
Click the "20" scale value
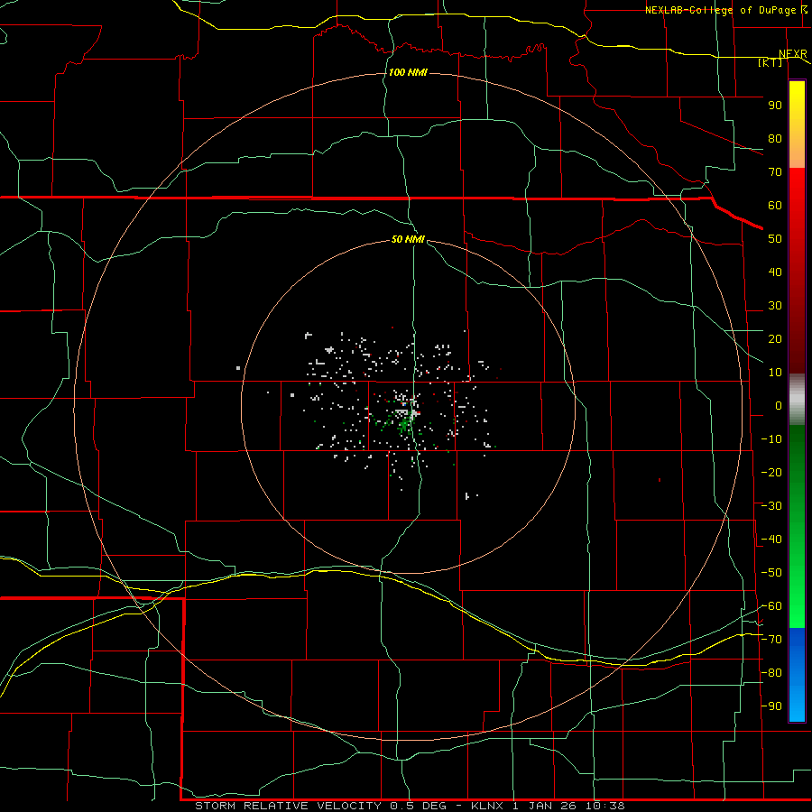pos(775,338)
